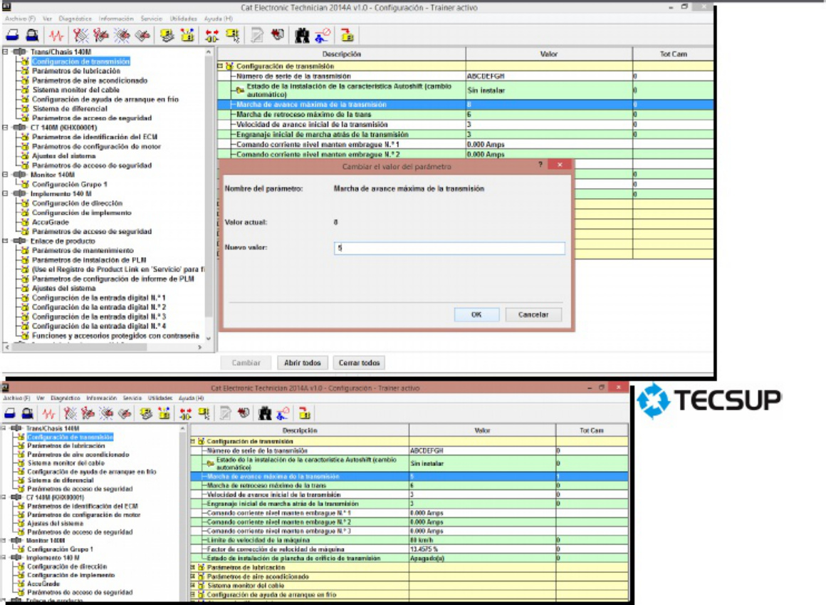Click the help question mark in parameter dialog
Viewport: 826px width, 605px height.
[x=540, y=165]
